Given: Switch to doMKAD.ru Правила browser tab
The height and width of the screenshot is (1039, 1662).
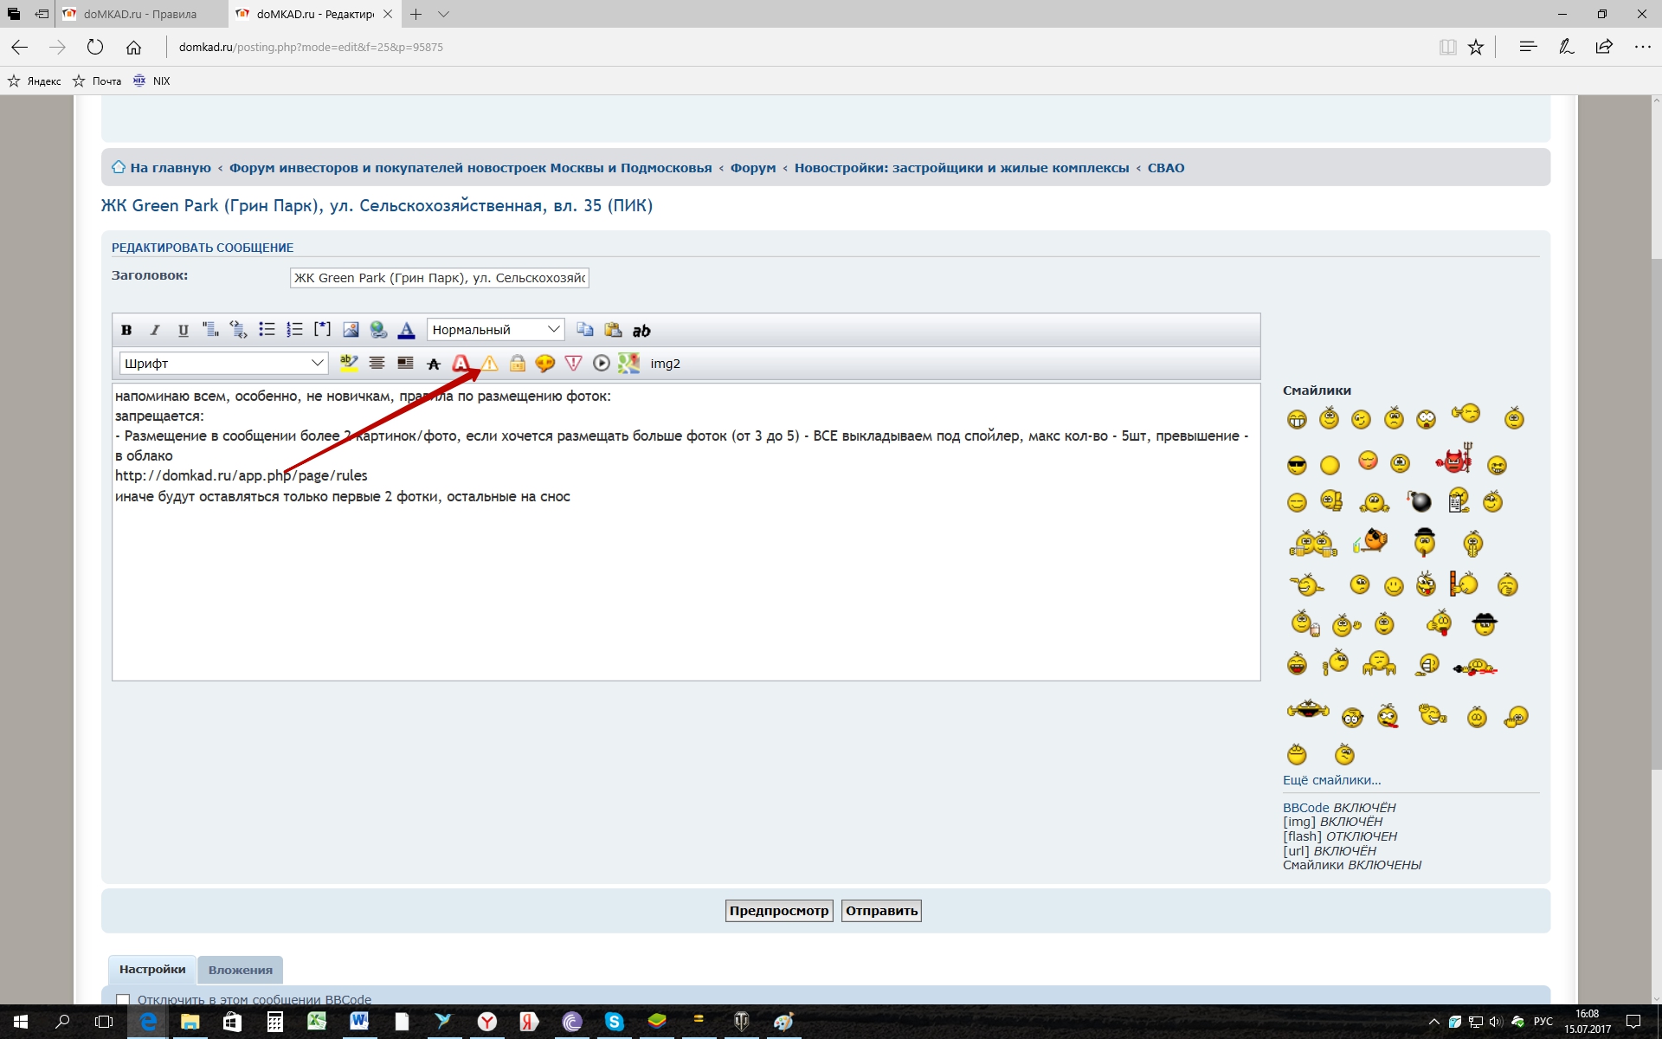Looking at the screenshot, I should tap(140, 14).
